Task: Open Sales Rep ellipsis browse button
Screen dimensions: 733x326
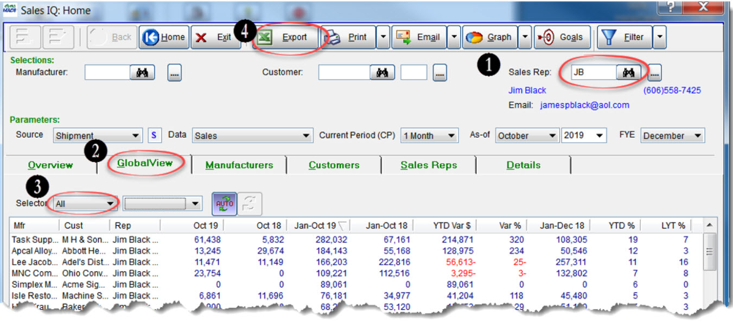Action: tap(654, 72)
